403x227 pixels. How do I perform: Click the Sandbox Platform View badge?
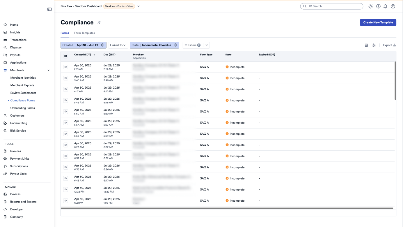coord(119,6)
